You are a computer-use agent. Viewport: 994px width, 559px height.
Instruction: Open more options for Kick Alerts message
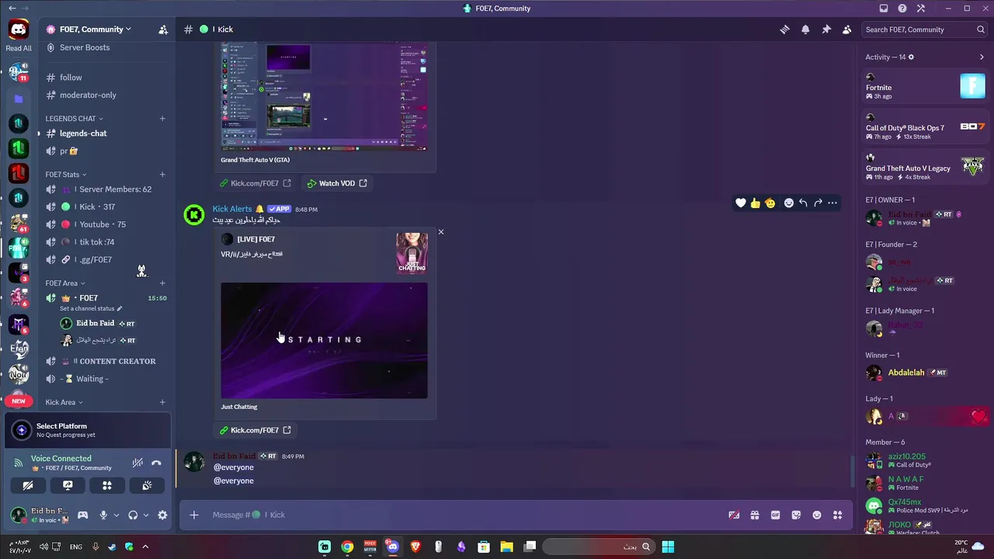click(832, 203)
